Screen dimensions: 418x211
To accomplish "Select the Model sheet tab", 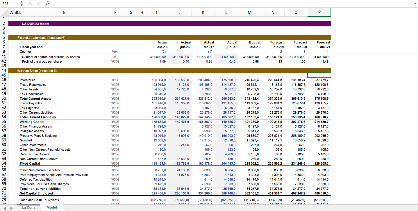I will click(52, 208).
